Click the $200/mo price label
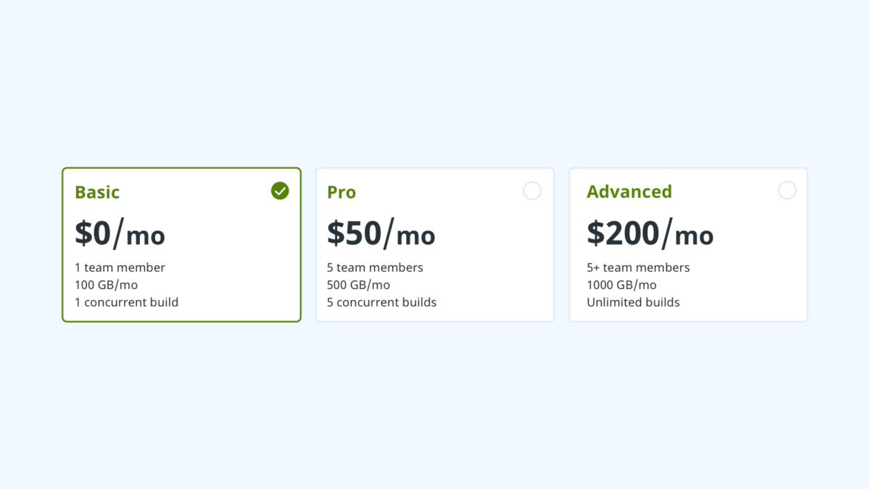Screen dimensions: 870x489 650,233
